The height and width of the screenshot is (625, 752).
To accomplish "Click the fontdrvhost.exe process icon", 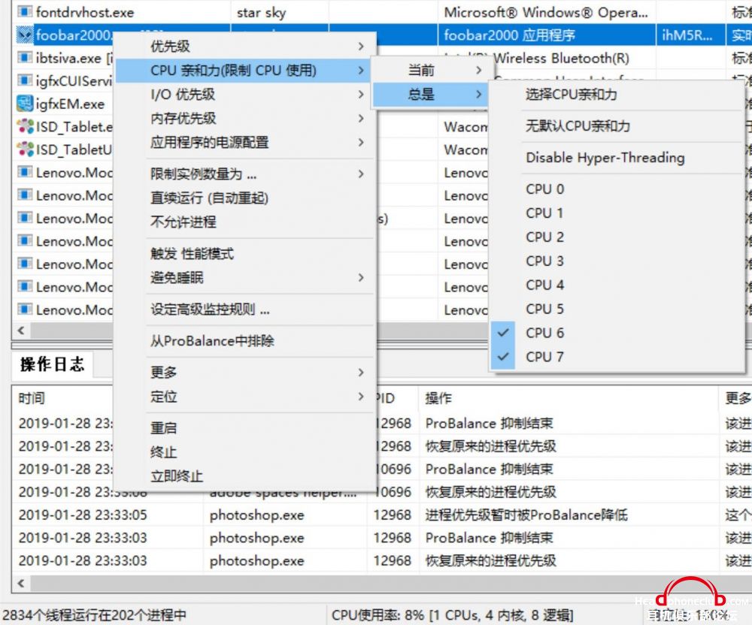I will (25, 11).
